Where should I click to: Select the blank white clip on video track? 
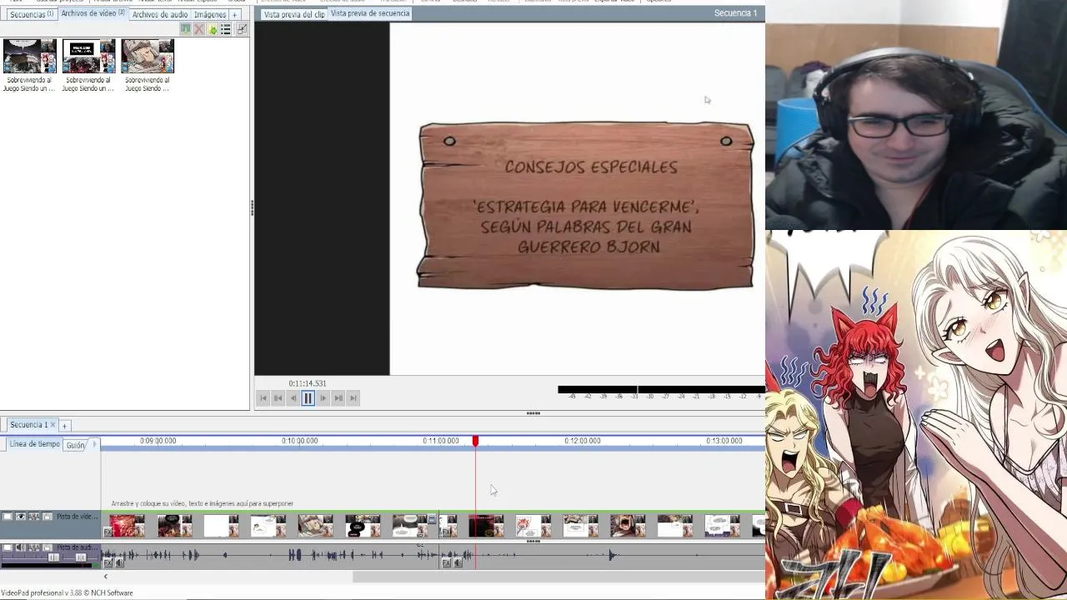(222, 526)
